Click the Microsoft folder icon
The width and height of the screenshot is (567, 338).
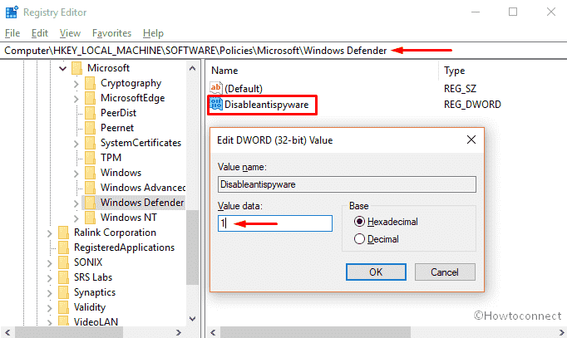pos(76,68)
